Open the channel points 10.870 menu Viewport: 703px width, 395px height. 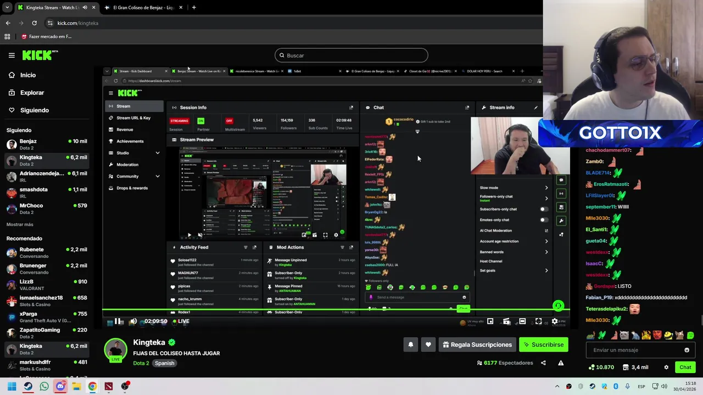click(601, 367)
